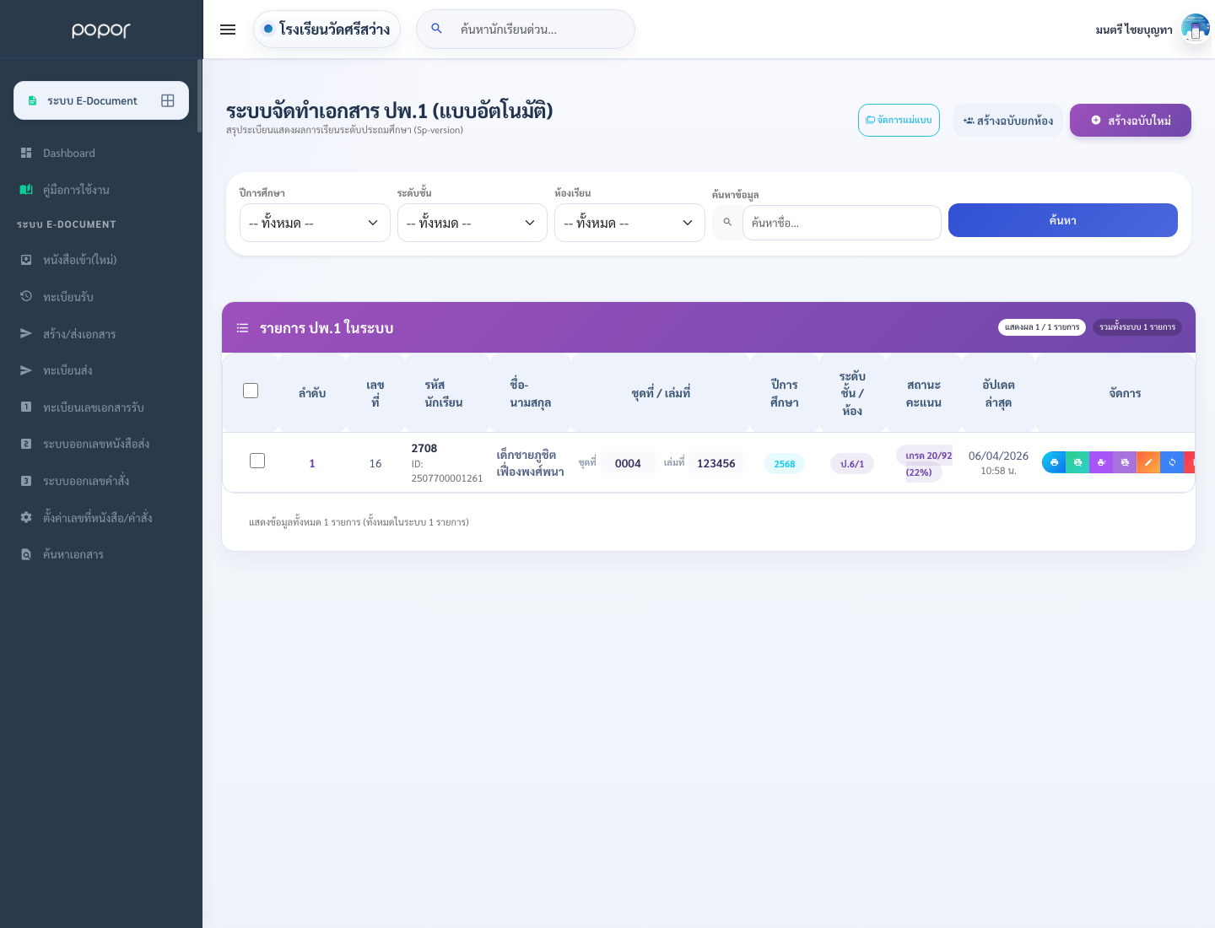Click the 2568 year badge
Image resolution: width=1215 pixels, height=928 pixels.
(785, 463)
